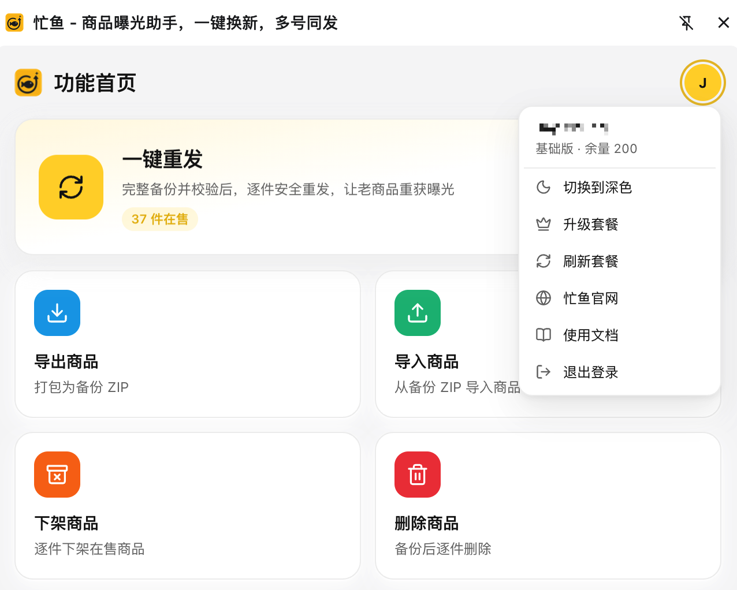Open 忙鱼官网 from the menu
This screenshot has height=590, width=737.
tap(620, 298)
